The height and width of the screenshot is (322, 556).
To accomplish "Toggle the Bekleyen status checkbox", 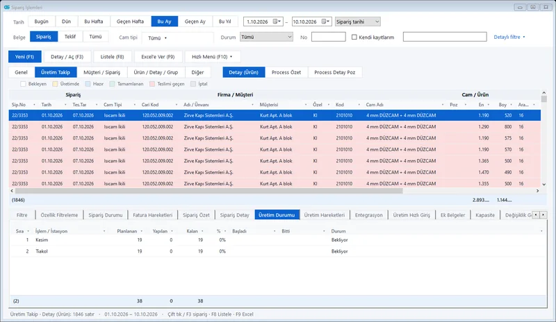I will pyautogui.click(x=23, y=84).
